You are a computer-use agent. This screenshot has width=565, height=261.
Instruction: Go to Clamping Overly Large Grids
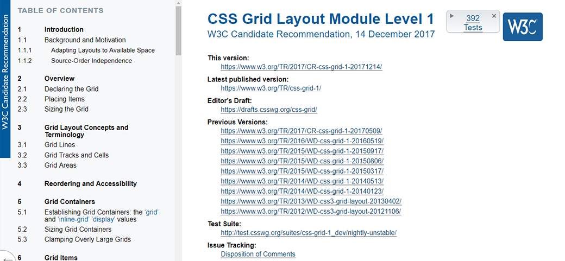[87, 239]
